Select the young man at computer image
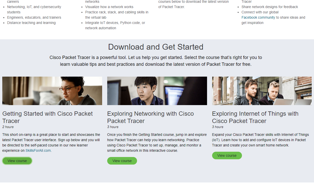Screen dimensions: 314x187 157,91
